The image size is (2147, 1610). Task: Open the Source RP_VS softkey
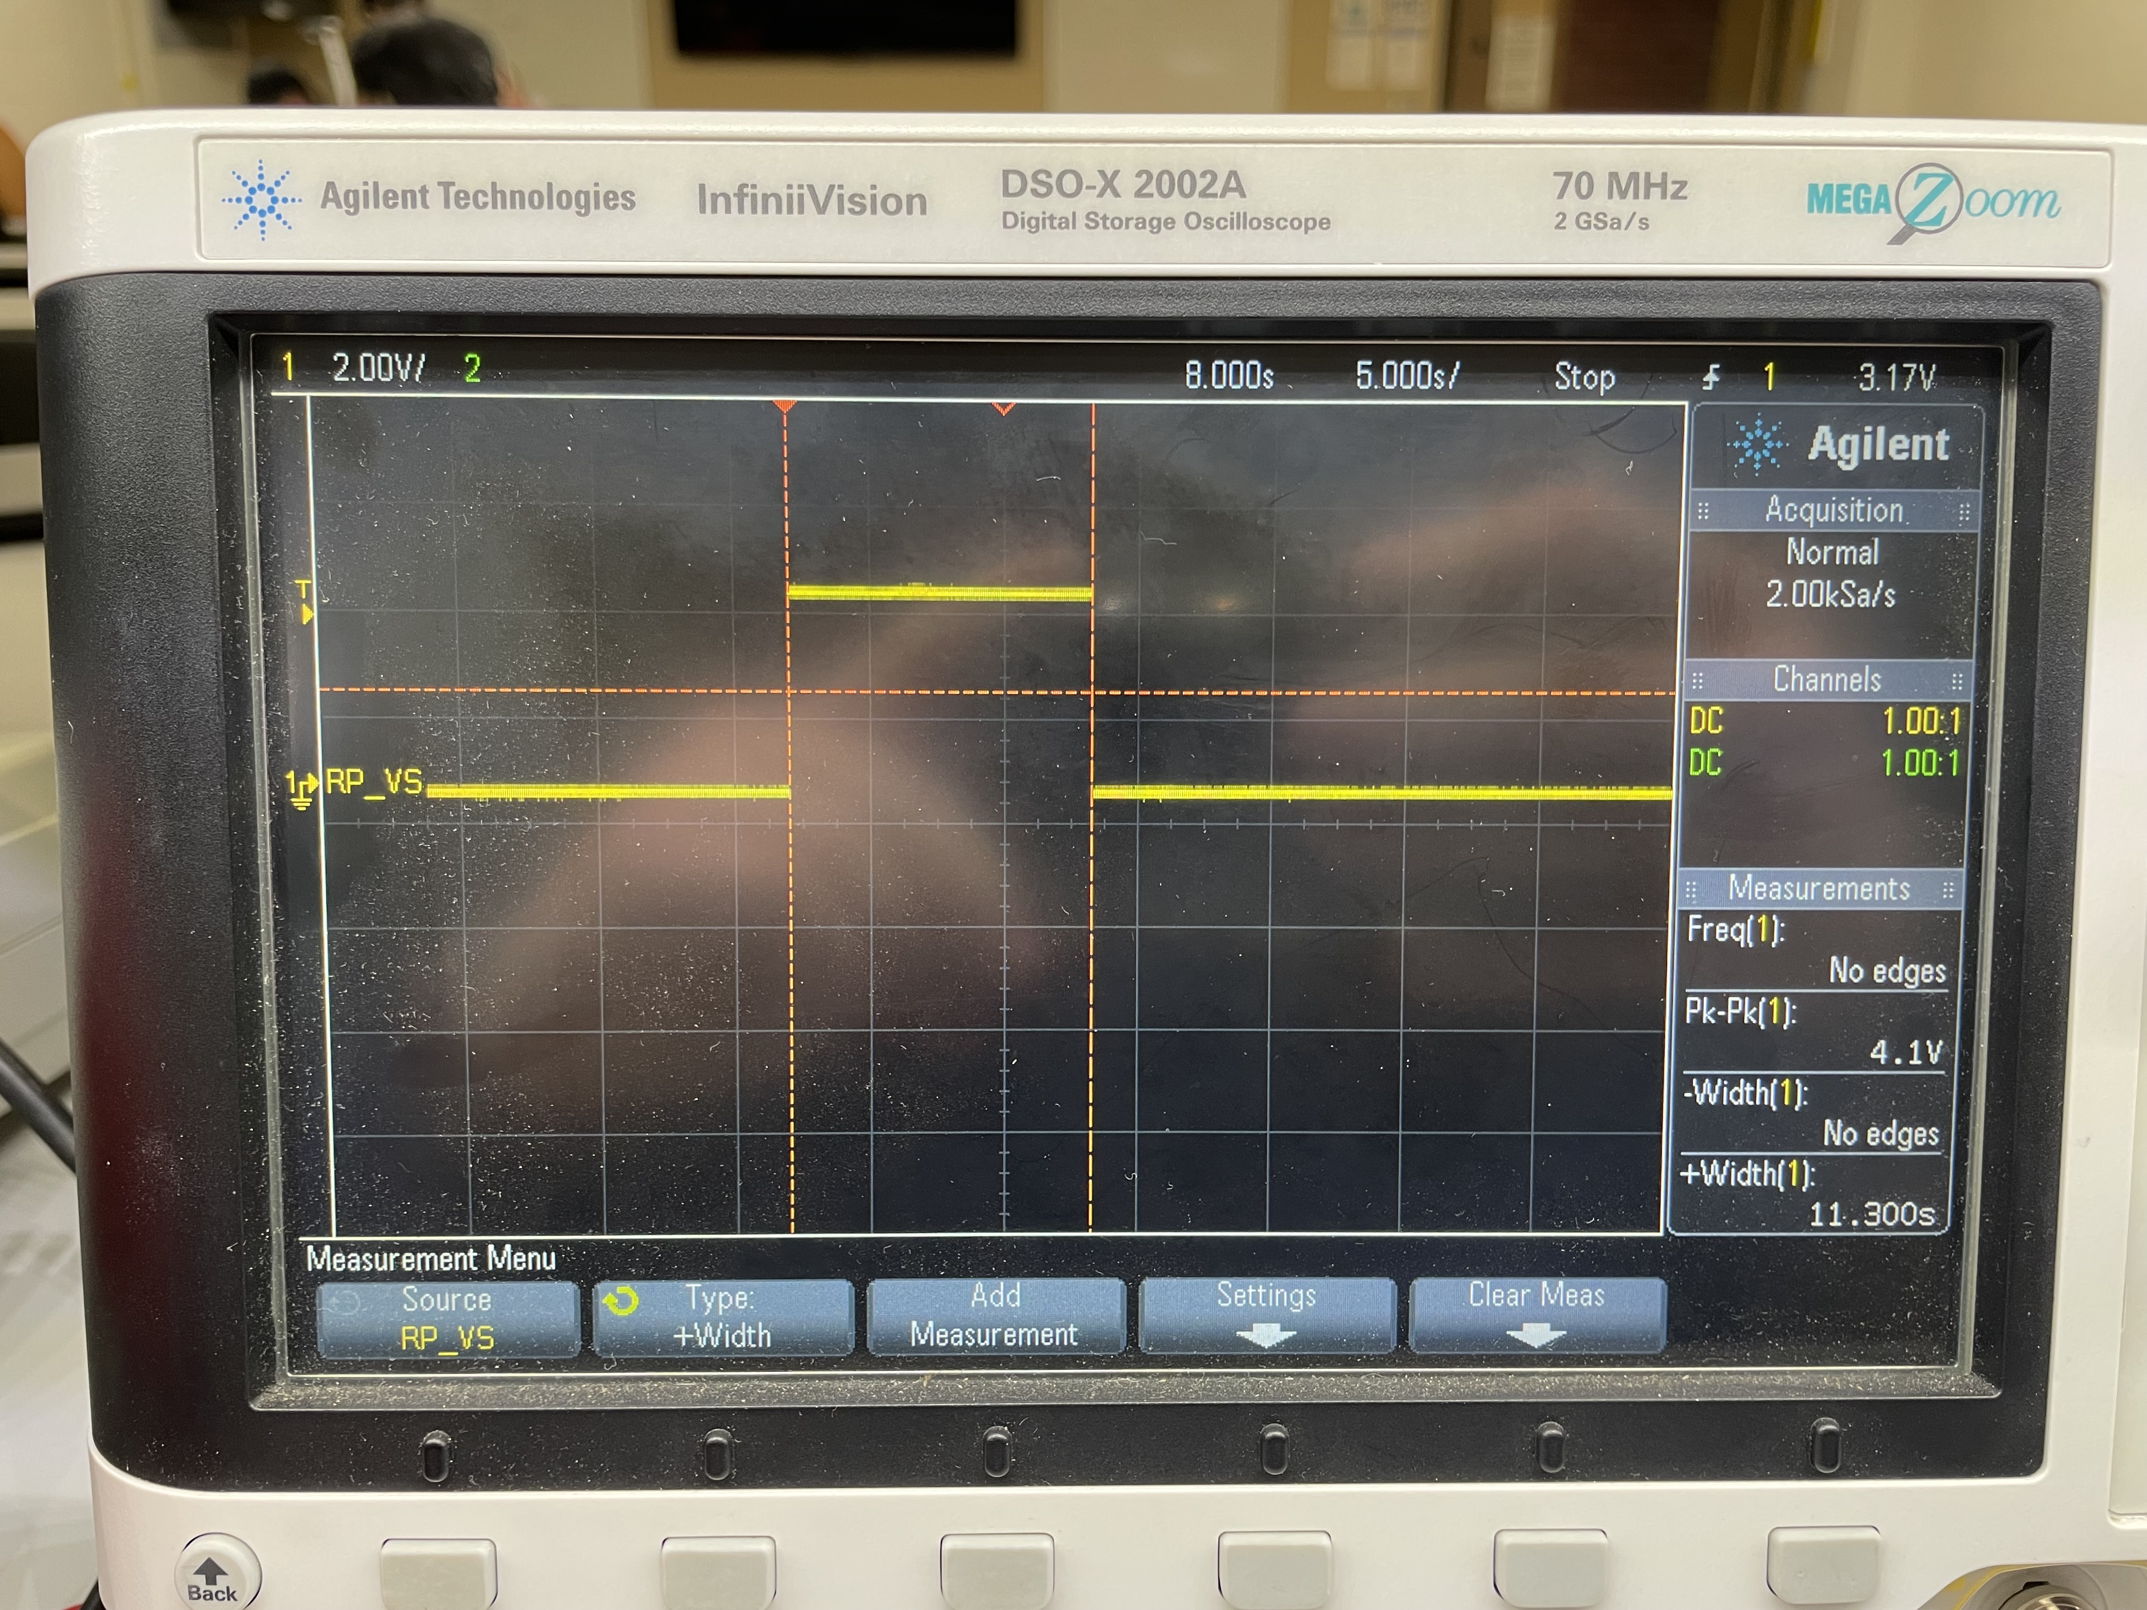[x=447, y=1319]
